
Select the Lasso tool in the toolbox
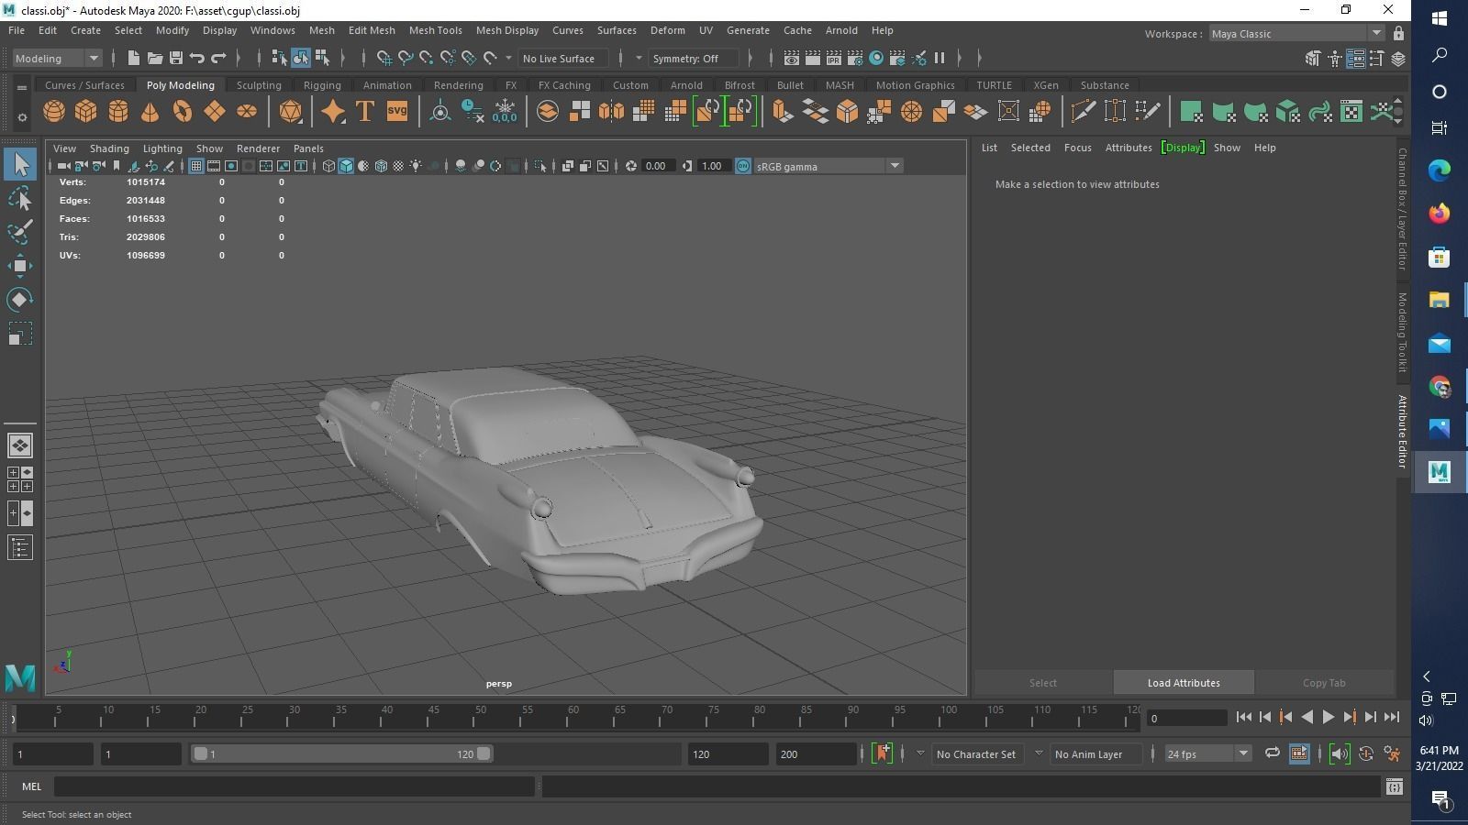[x=20, y=198]
